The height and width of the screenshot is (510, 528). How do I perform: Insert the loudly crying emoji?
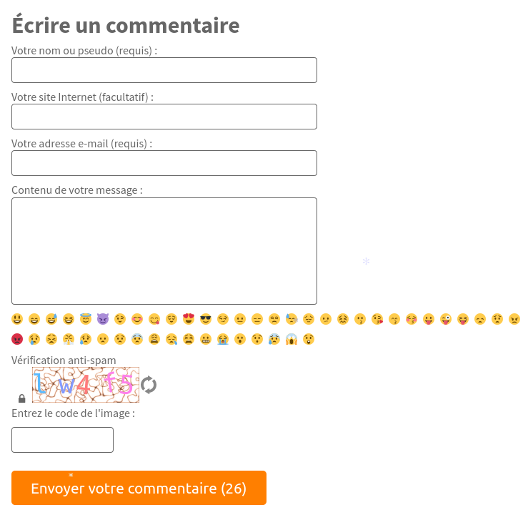(223, 339)
